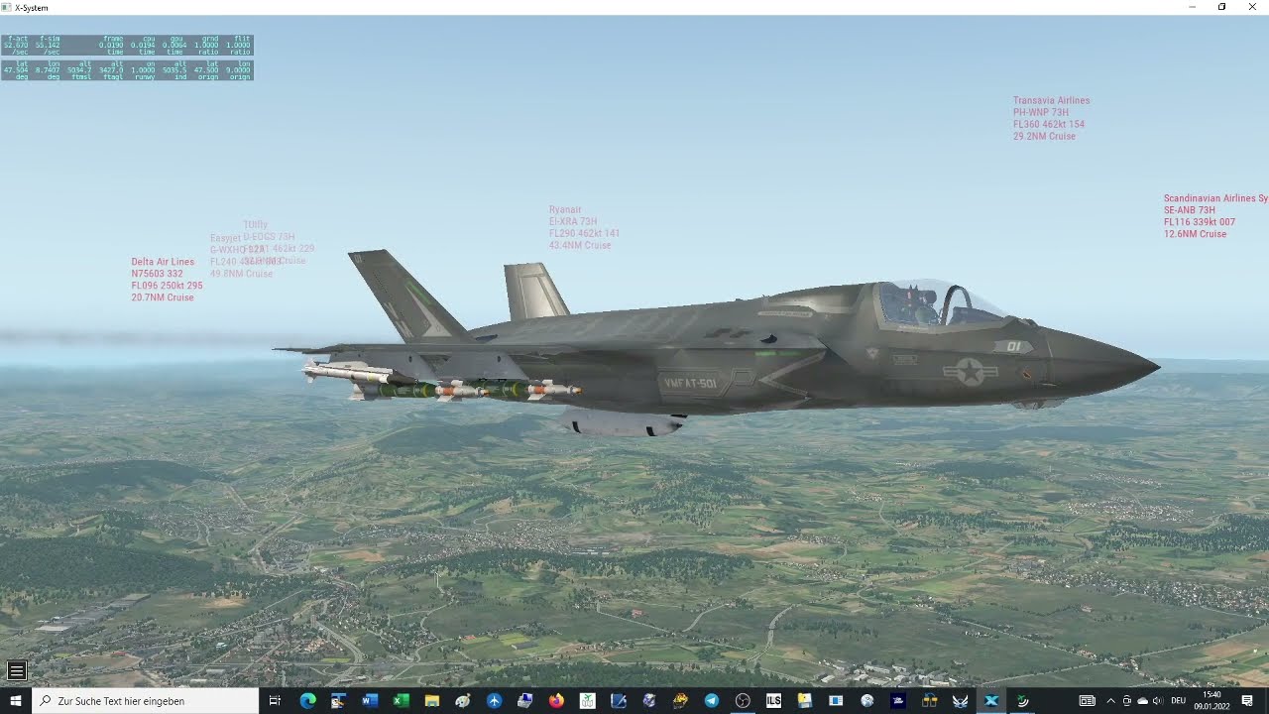The height and width of the screenshot is (714, 1269).
Task: Open the Windows notification center
Action: pos(1247,700)
